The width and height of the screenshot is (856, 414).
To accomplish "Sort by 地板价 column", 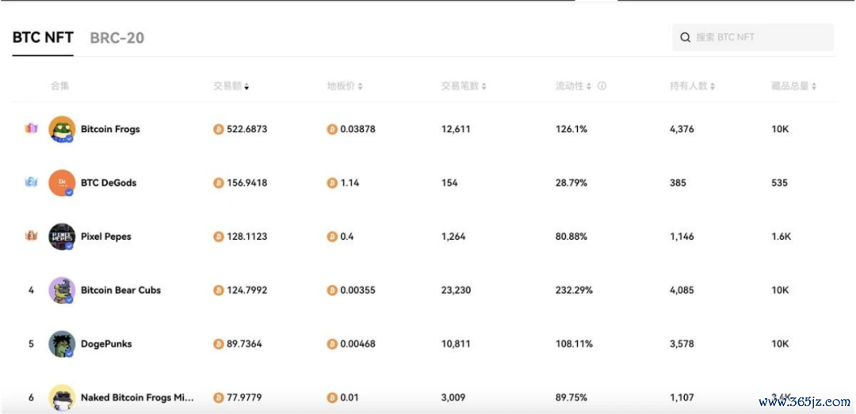I will click(x=345, y=86).
